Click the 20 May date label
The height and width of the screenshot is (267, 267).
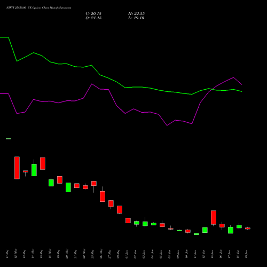click(67, 254)
